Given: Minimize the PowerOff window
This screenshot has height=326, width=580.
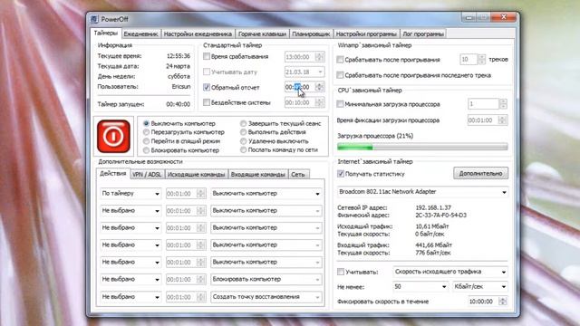Looking at the screenshot, I should (469, 17).
